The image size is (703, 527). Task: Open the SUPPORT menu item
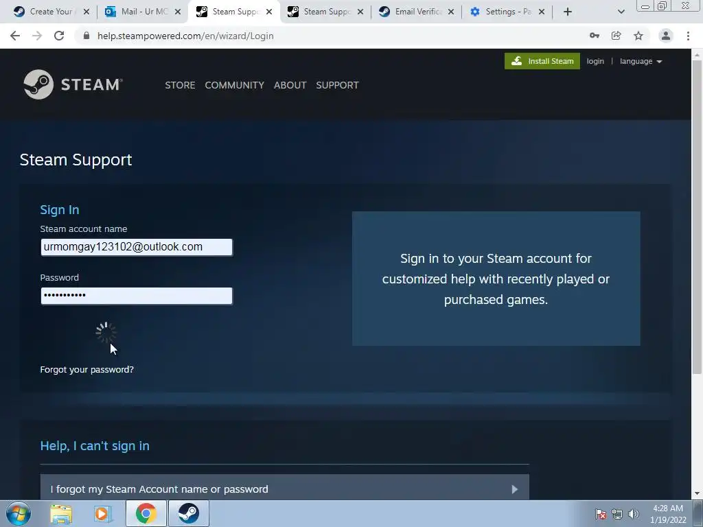click(337, 85)
